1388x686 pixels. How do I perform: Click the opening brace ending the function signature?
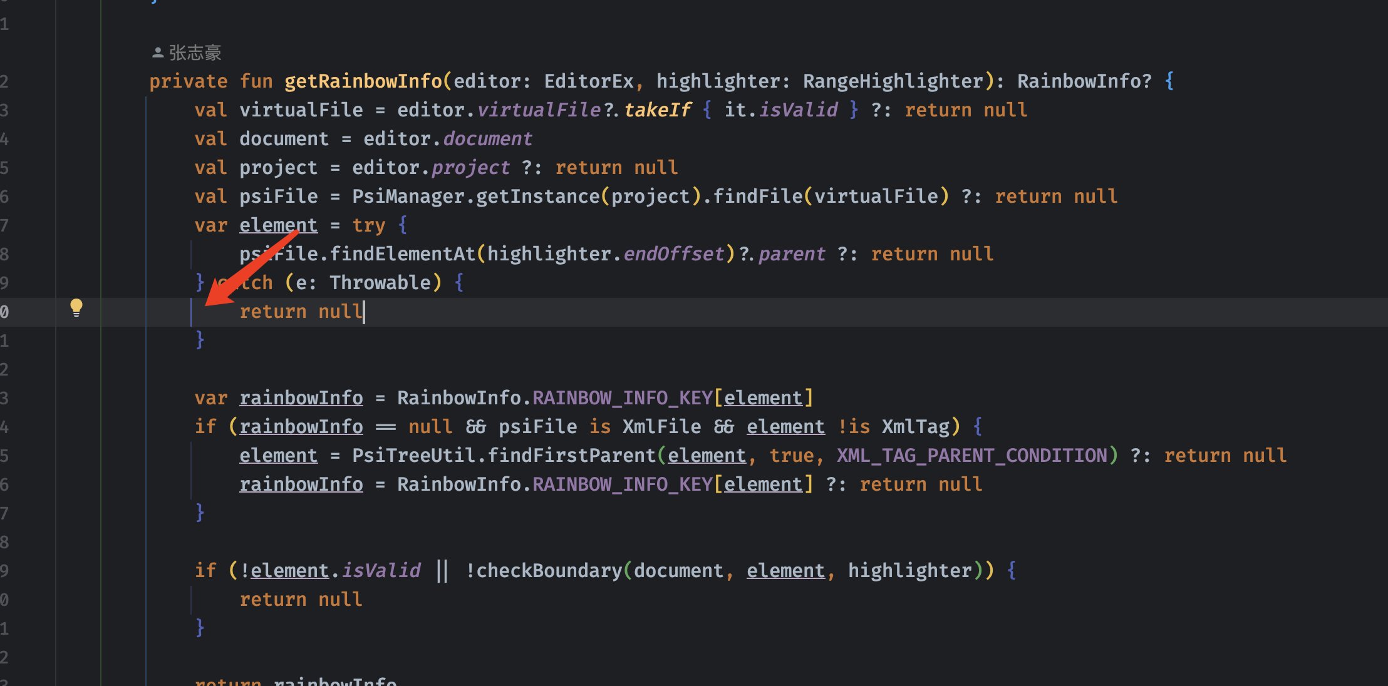(1169, 81)
